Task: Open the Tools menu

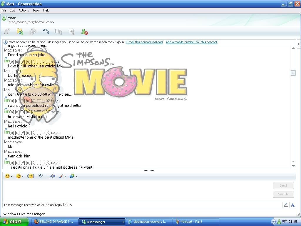Action: pos(36,10)
